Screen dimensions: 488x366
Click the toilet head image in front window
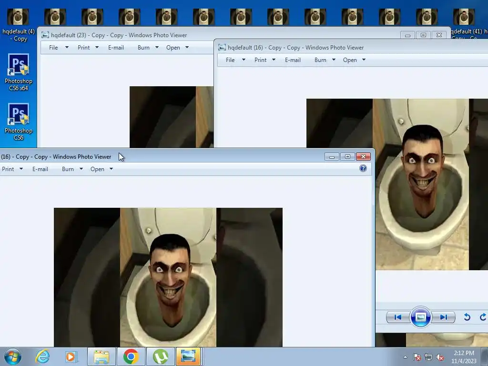(168, 277)
